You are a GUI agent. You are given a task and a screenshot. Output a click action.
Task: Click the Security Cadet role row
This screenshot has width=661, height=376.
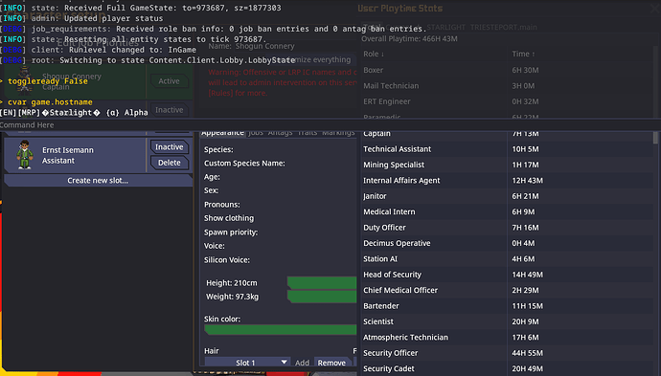tap(508, 368)
